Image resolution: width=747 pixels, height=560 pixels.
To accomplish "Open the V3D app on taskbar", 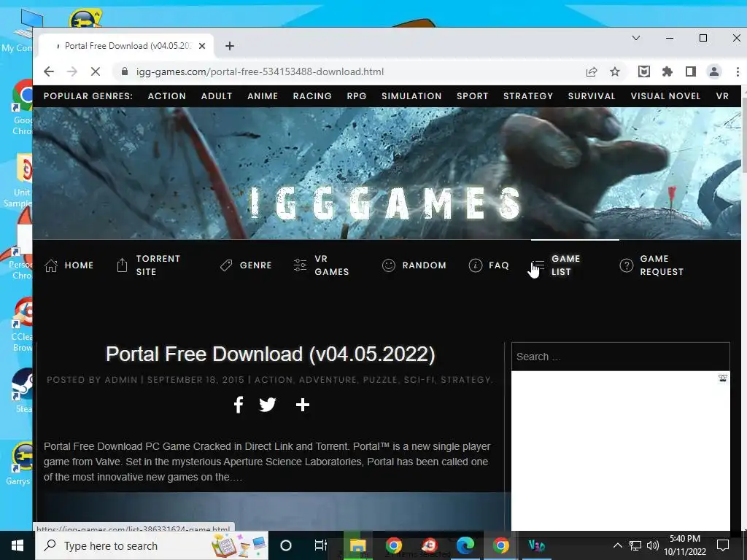I will coord(536,545).
